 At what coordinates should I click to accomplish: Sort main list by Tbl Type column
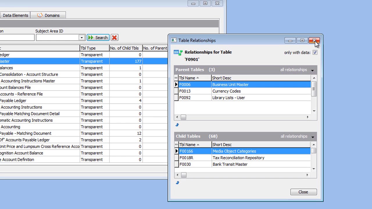94,48
